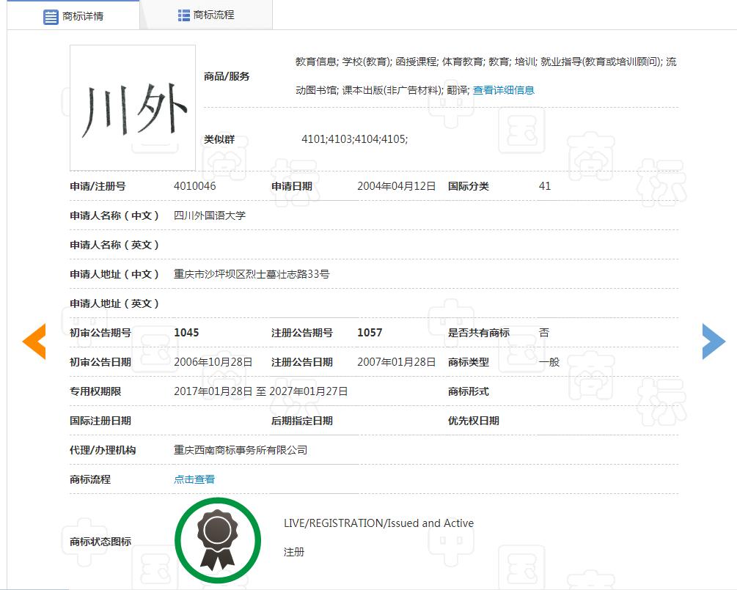Select the application number 4010046
Image resolution: width=737 pixels, height=590 pixels.
(x=194, y=186)
